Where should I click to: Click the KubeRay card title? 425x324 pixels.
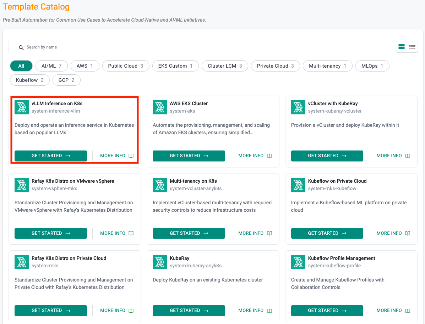pos(179,258)
